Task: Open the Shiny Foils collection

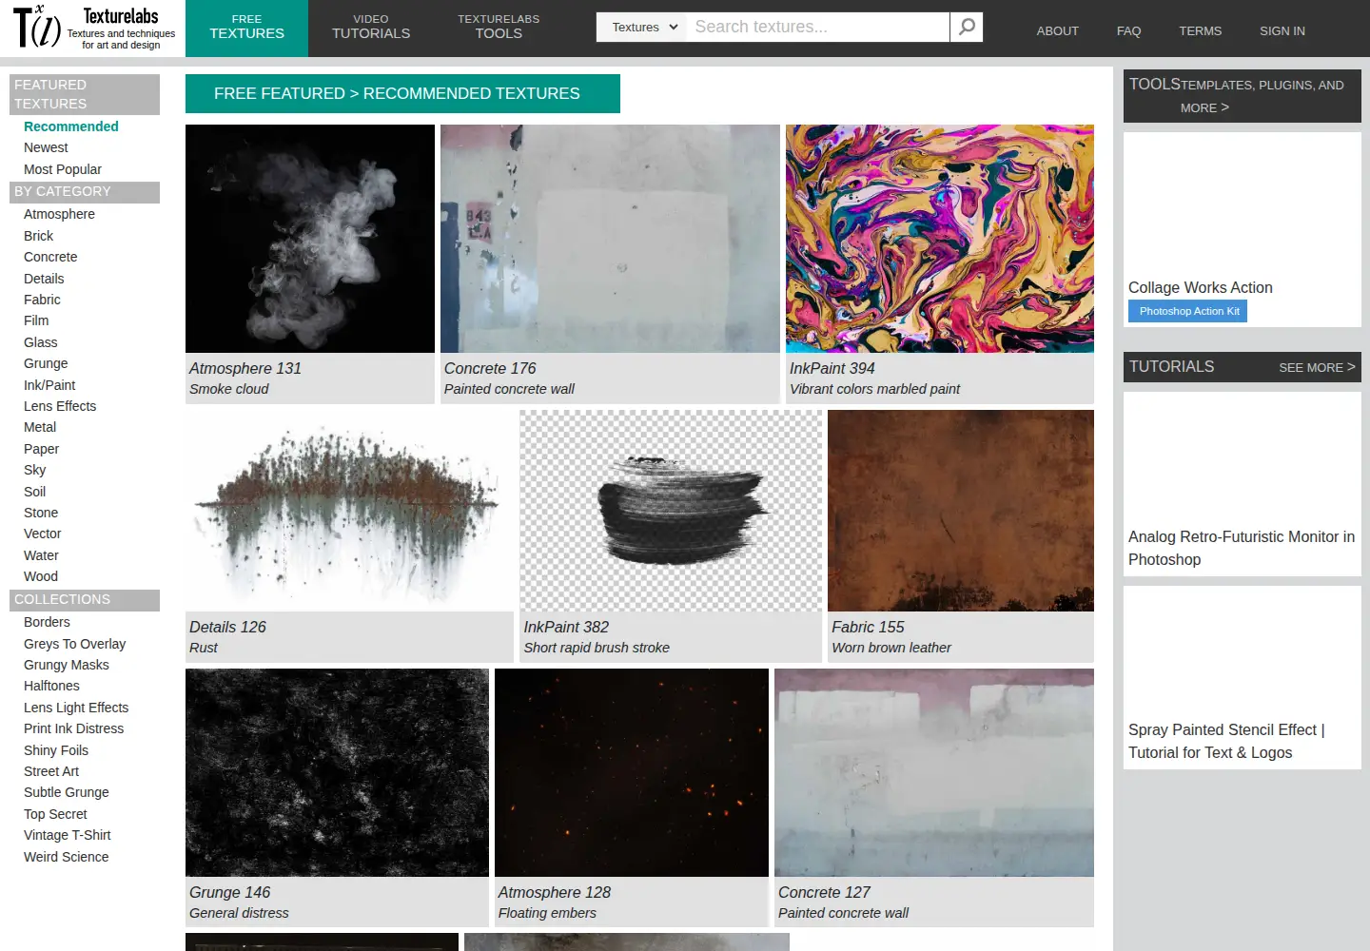Action: 56,750
